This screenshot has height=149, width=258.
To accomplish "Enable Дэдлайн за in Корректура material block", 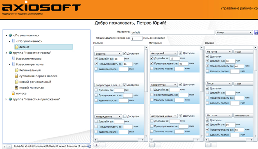I will click(x=152, y=89).
